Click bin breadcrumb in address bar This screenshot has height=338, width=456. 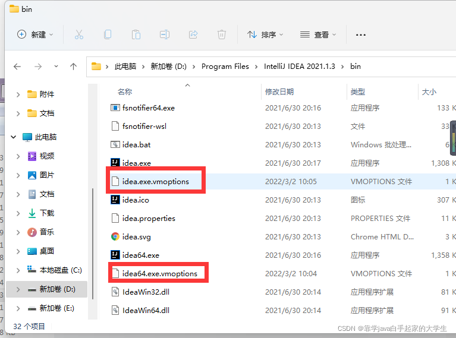click(355, 67)
